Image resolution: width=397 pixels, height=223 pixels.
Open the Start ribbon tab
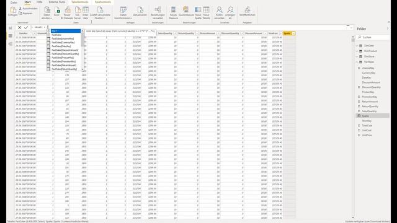27,2
